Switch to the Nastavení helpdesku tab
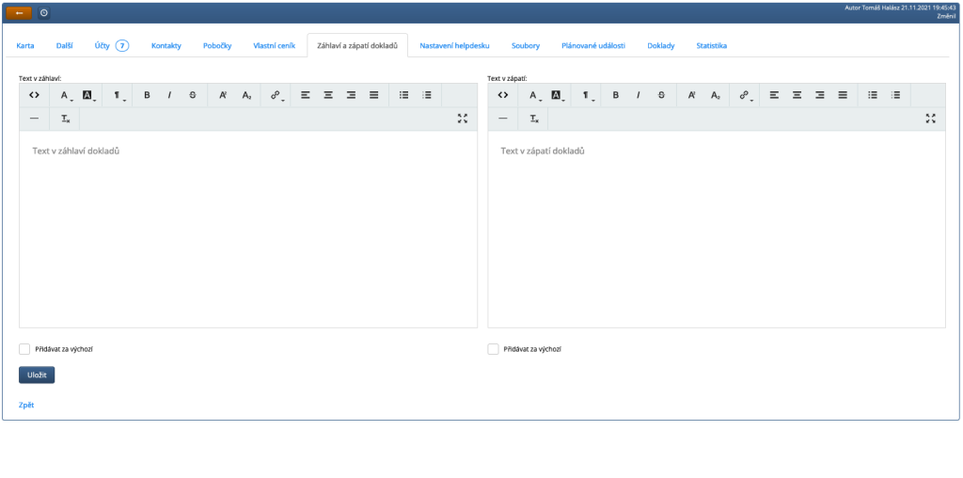 click(454, 46)
